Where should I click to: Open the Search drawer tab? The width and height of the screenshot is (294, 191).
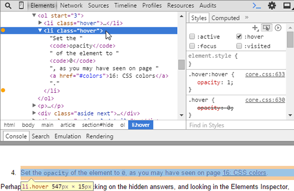click(40, 136)
